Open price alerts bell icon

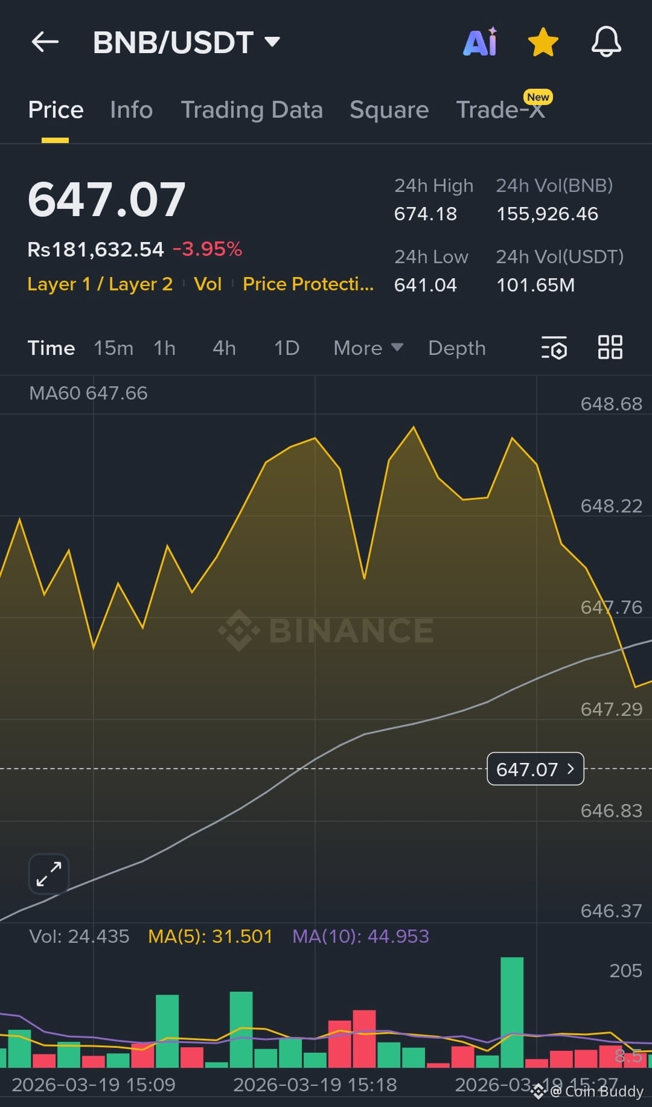click(x=606, y=42)
